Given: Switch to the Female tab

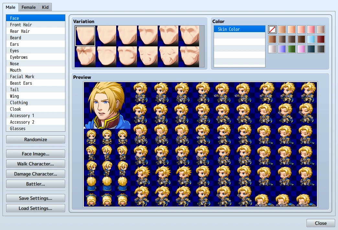Looking at the screenshot, I should pyautogui.click(x=28, y=7).
